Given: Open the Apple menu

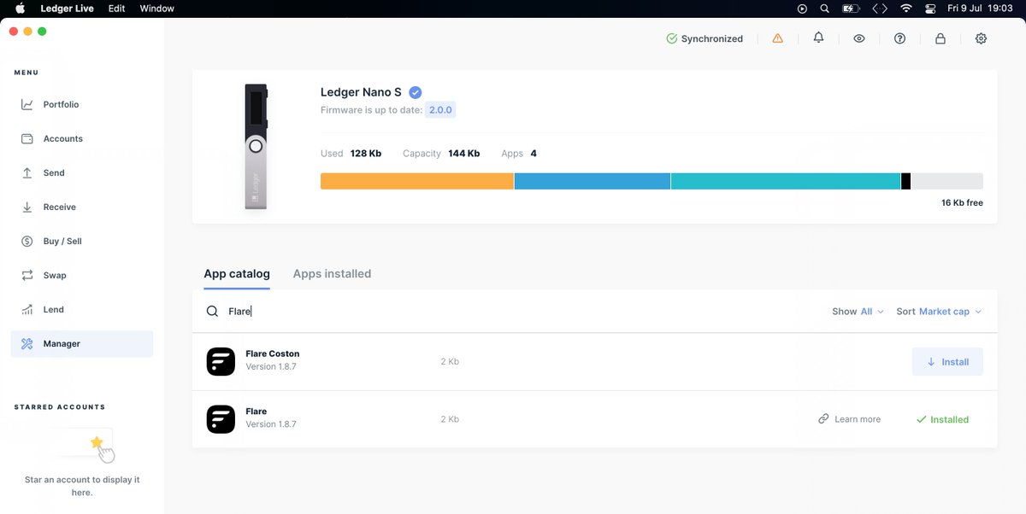Looking at the screenshot, I should (21, 9).
